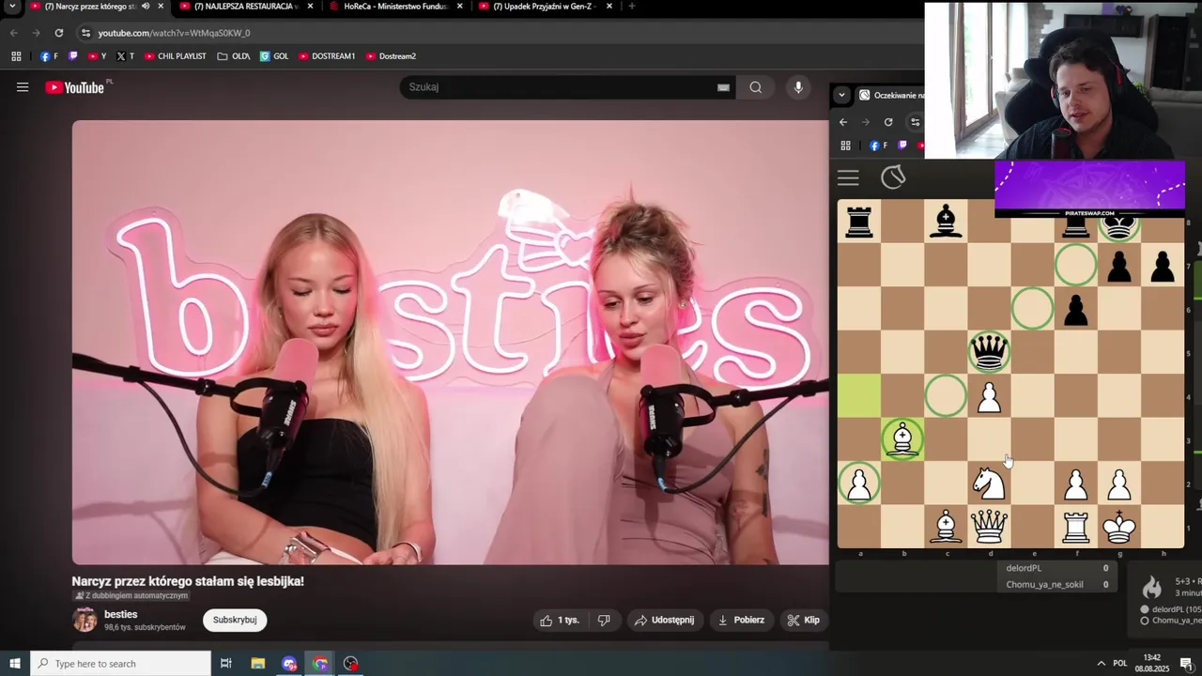Image resolution: width=1202 pixels, height=676 pixels.
Task: Open Task View on the taskbar
Action: (226, 664)
